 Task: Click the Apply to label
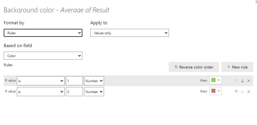coord(99,23)
